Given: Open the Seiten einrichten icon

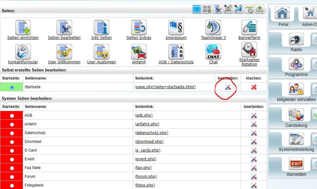Looking at the screenshot, I should coord(23,27).
